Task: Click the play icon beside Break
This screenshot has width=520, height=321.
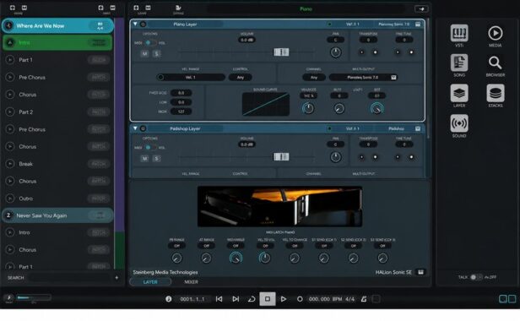Action: pos(10,164)
